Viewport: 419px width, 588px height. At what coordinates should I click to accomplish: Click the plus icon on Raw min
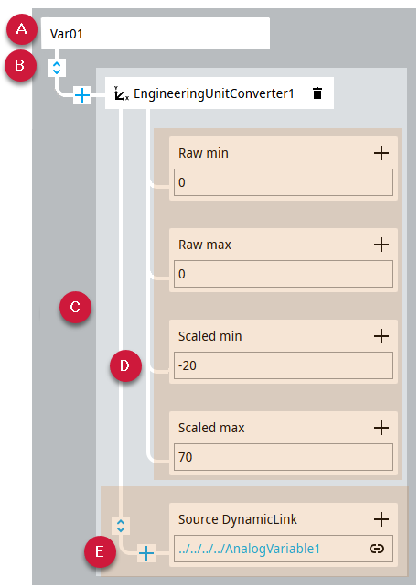[x=381, y=153]
